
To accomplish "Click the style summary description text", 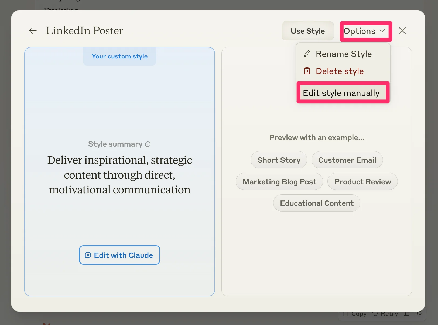I will tap(119, 175).
